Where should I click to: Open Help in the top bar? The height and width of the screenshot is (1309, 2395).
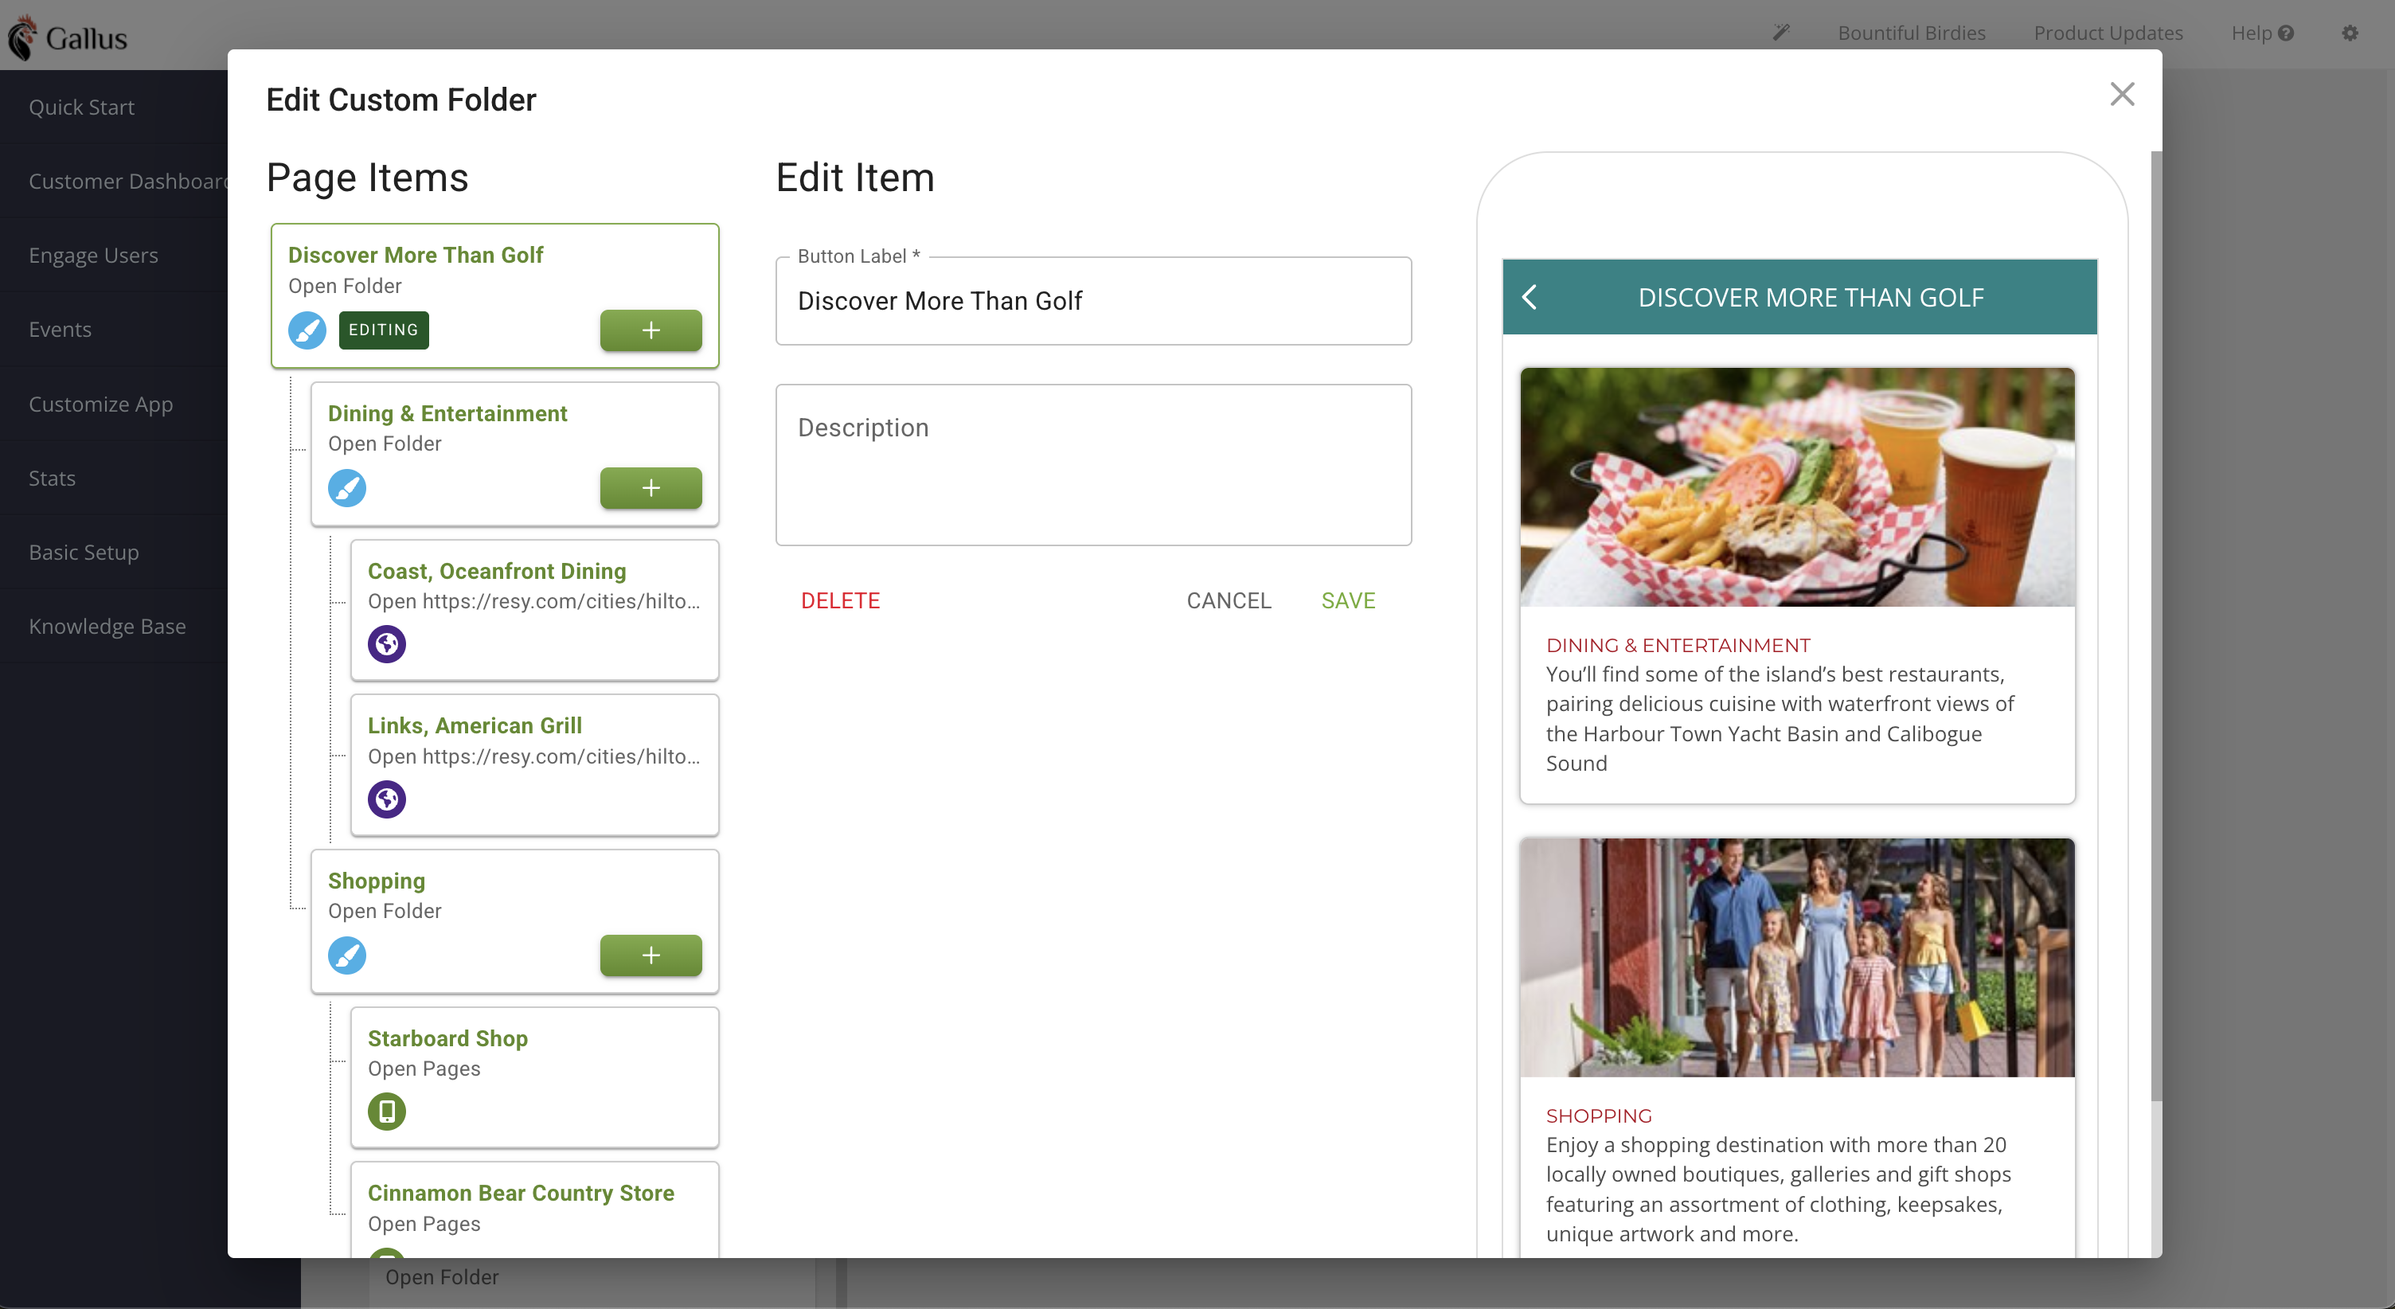click(2262, 33)
